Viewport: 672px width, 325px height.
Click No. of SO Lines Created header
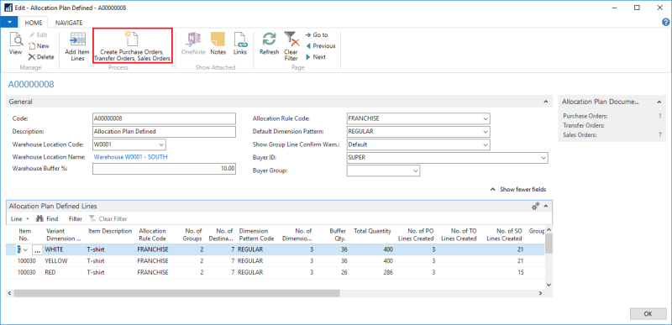coord(504,234)
